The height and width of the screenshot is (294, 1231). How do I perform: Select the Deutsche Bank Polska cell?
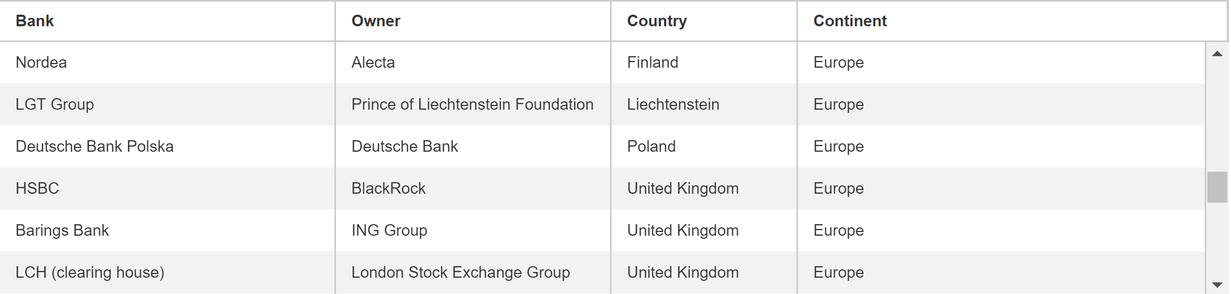(x=167, y=146)
